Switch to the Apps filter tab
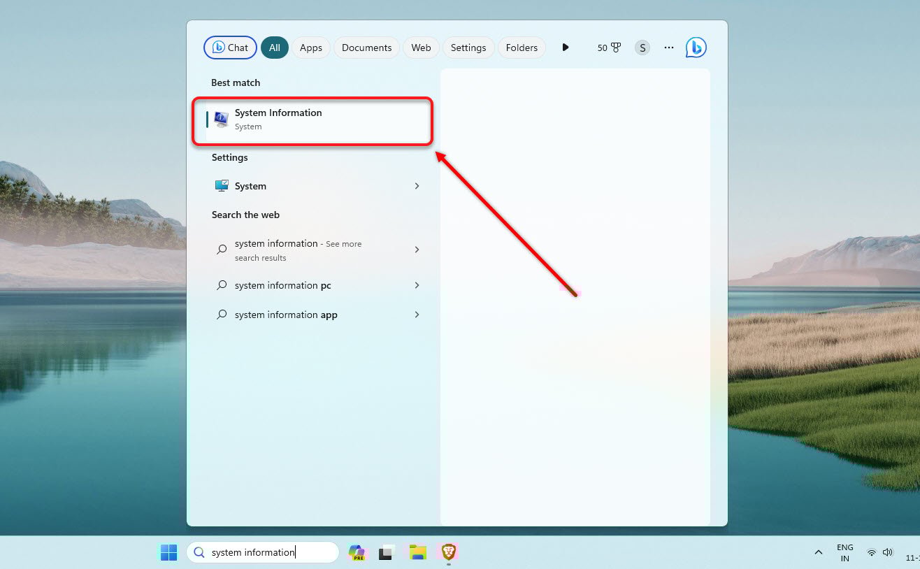The height and width of the screenshot is (569, 920). pyautogui.click(x=310, y=47)
